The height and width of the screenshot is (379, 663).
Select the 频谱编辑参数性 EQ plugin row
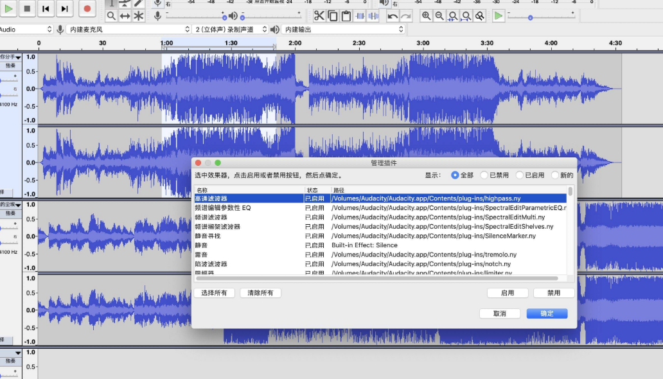[x=380, y=207]
